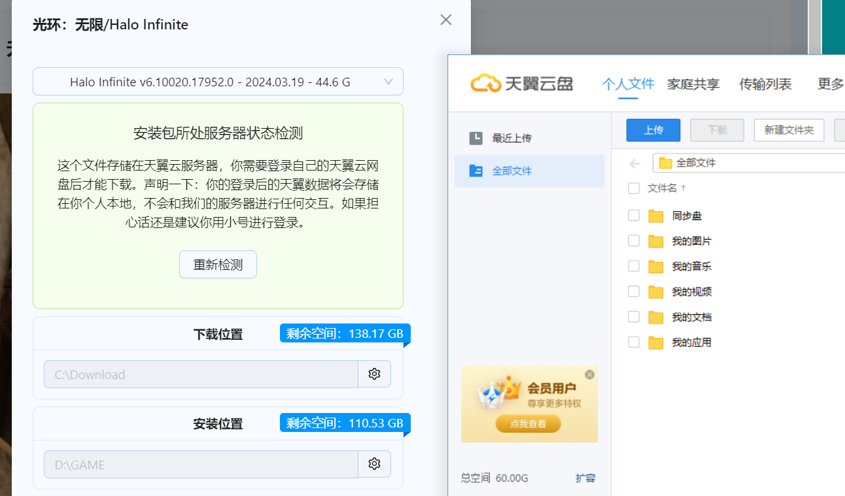Image resolution: width=845 pixels, height=496 pixels.
Task: Click the 上传 button
Action: (653, 130)
